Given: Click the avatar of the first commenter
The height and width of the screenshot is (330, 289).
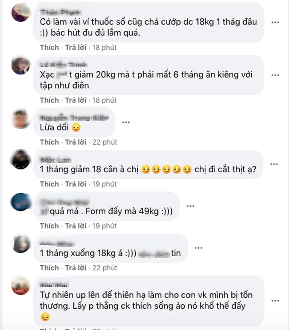Looking at the screenshot, I should click(x=20, y=12).
